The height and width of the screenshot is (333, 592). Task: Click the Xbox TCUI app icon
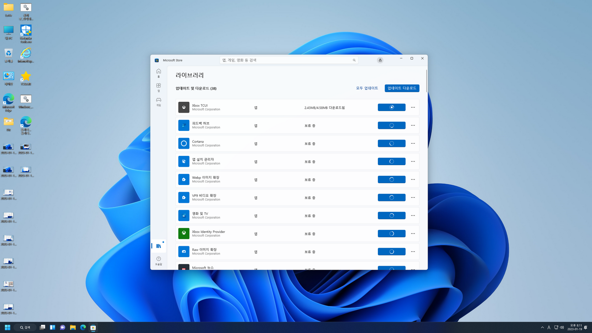click(184, 107)
